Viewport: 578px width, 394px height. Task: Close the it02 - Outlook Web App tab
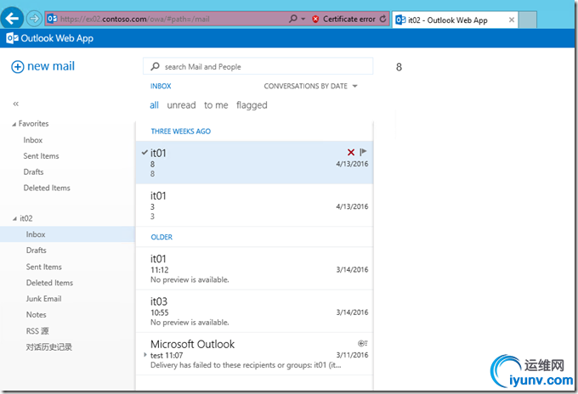click(x=512, y=20)
